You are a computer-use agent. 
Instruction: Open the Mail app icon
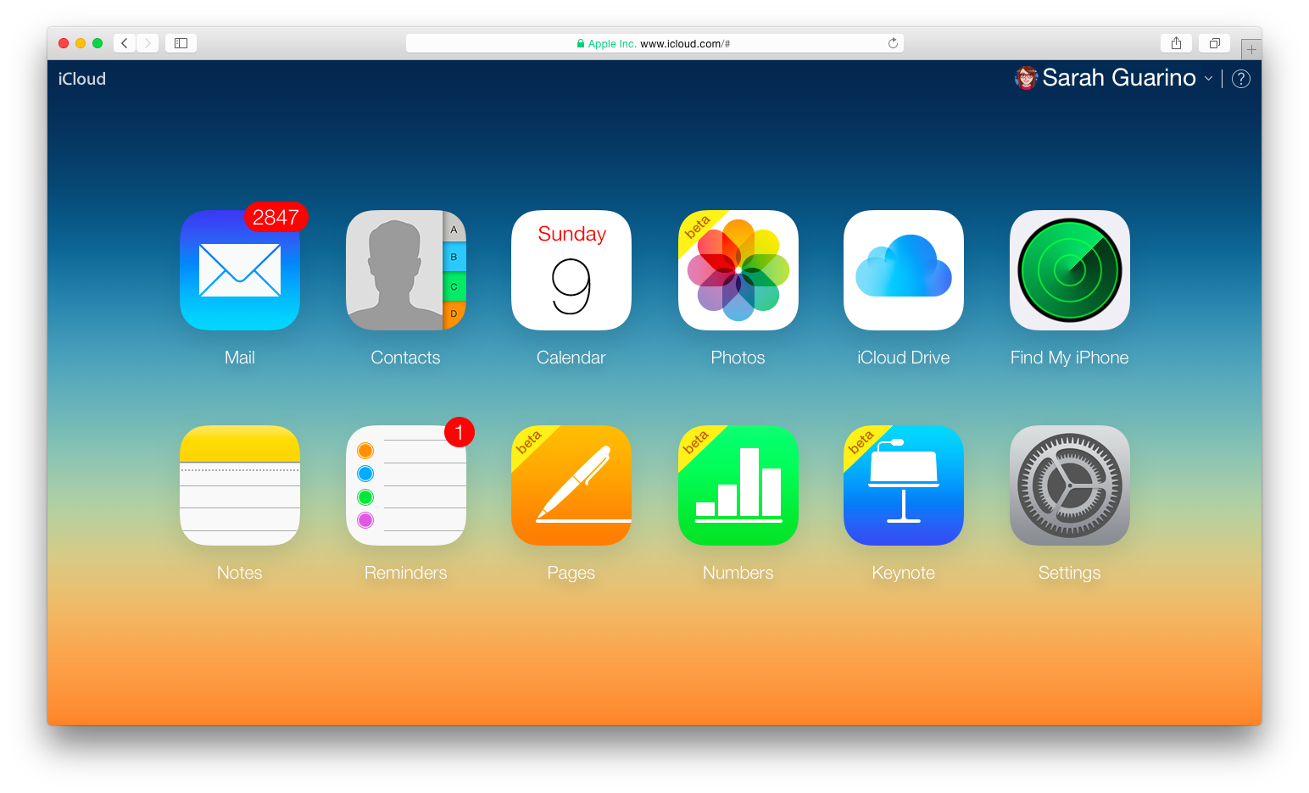(240, 271)
